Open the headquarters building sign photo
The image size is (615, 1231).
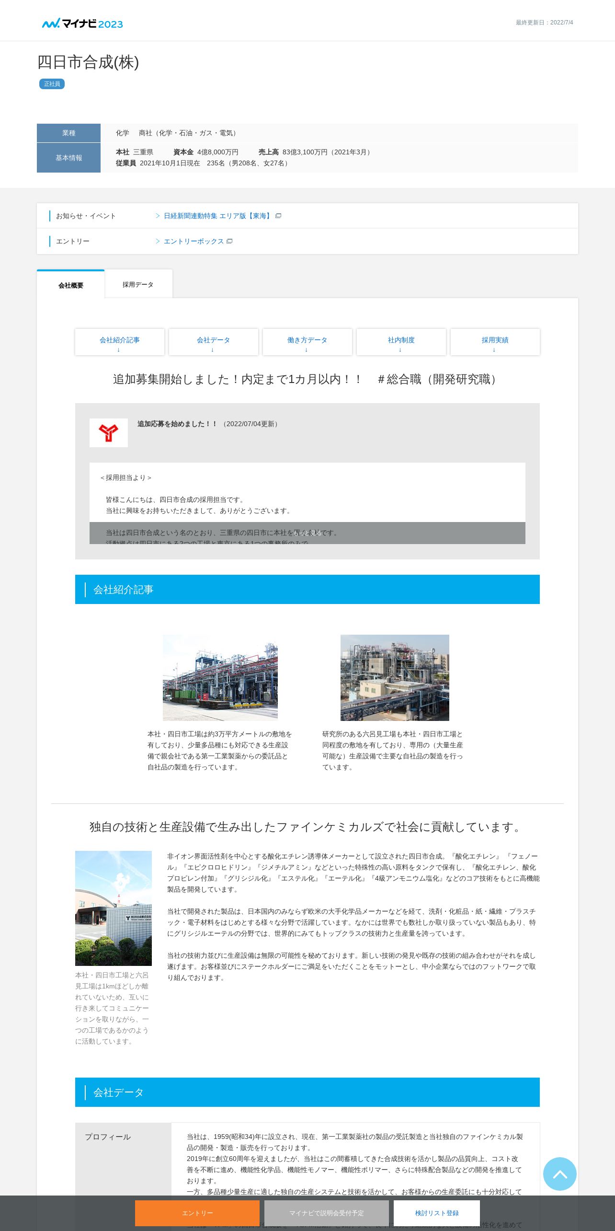point(114,908)
